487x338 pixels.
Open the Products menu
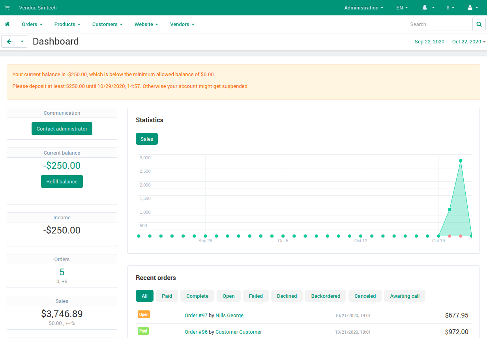pyautogui.click(x=67, y=24)
